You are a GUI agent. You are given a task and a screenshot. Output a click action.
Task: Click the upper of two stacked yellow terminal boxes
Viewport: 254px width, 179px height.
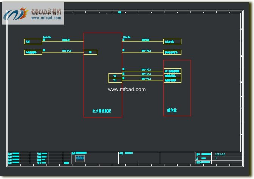pos(115,76)
